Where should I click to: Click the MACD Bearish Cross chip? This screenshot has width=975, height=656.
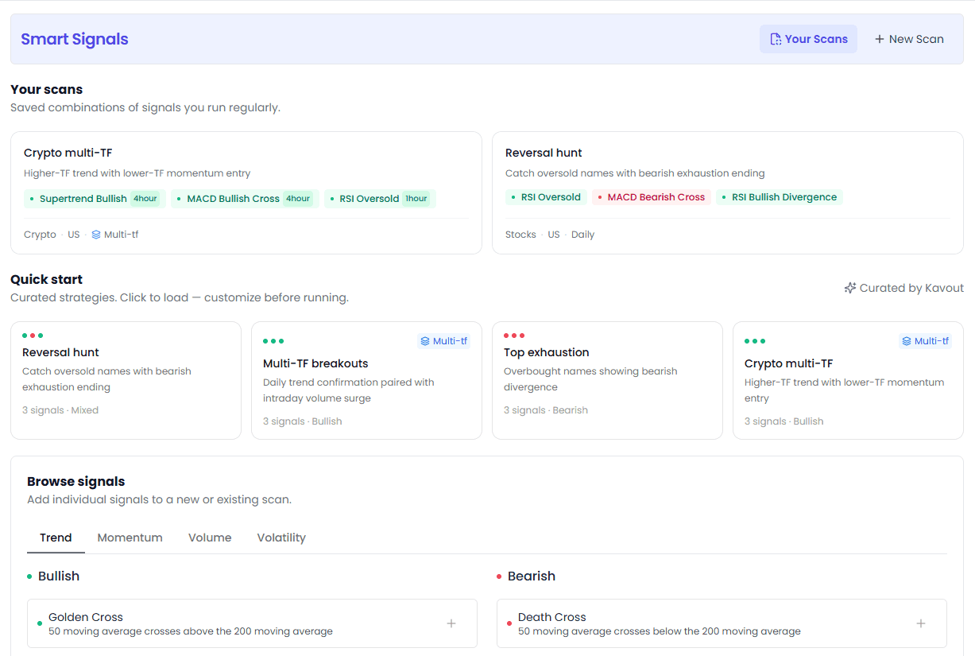coord(652,197)
